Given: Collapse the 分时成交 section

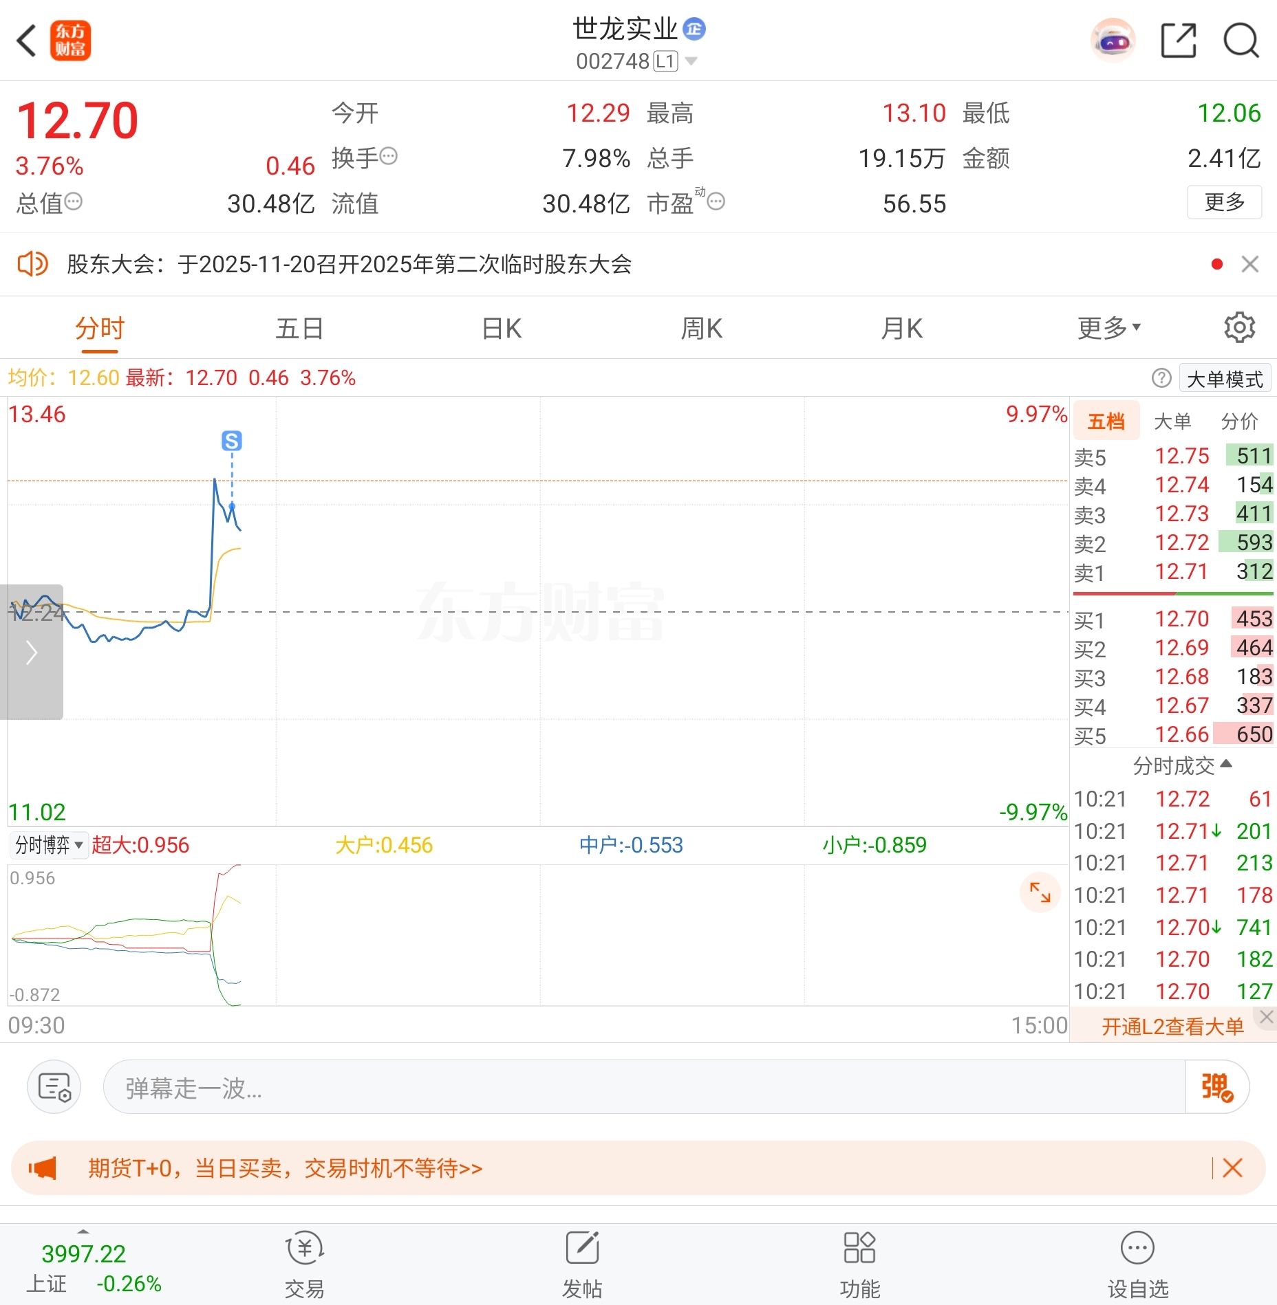Looking at the screenshot, I should pyautogui.click(x=1181, y=765).
